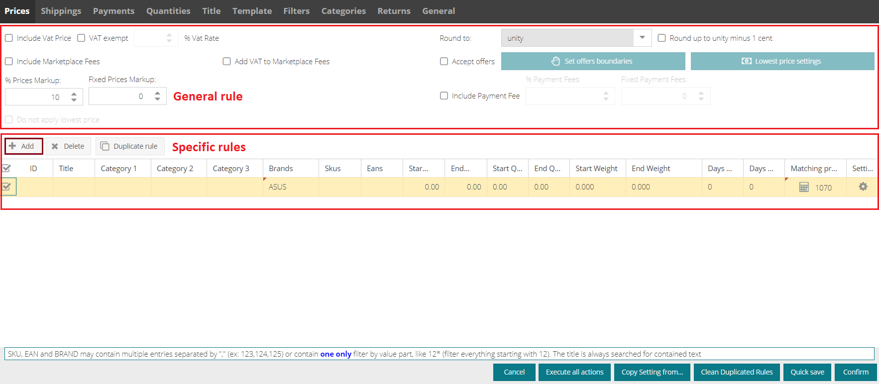Click the gear settings icon in ASUS row
Screen dimensions: 879x384
863,187
